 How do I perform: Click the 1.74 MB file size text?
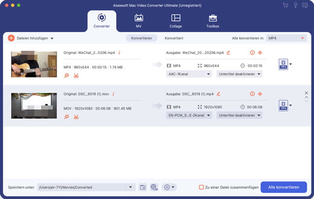coord(116,67)
